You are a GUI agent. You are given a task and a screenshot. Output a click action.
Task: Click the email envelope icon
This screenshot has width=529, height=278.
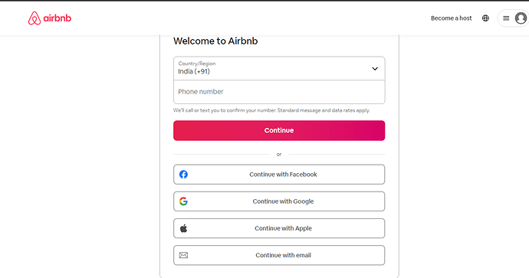[183, 255]
